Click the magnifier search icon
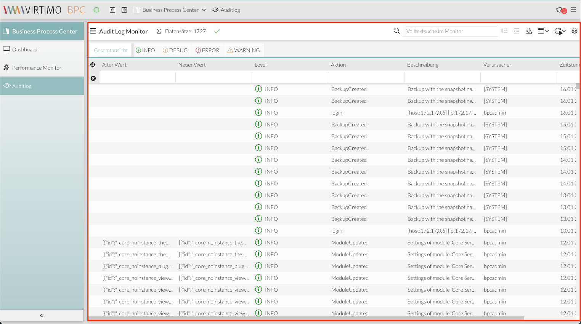The height and width of the screenshot is (324, 581). pyautogui.click(x=396, y=31)
